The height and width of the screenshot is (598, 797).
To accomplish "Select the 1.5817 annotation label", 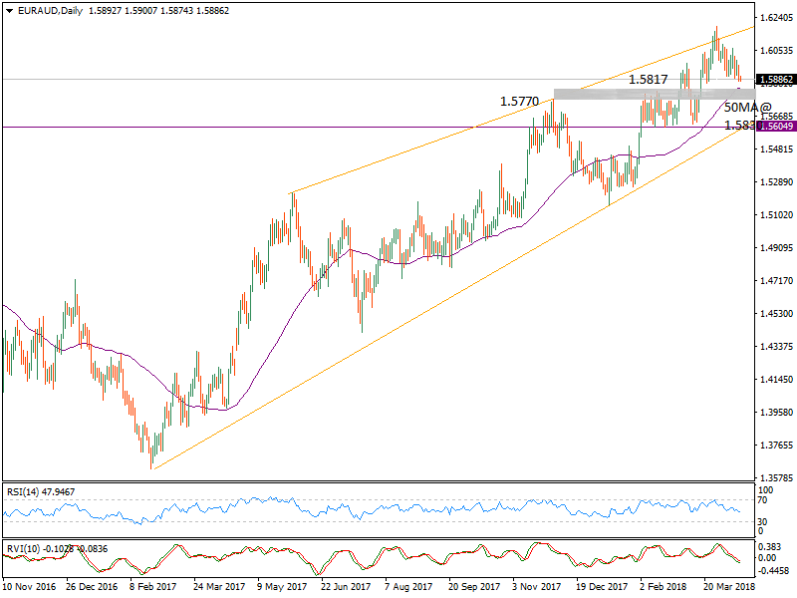I will pyautogui.click(x=649, y=80).
